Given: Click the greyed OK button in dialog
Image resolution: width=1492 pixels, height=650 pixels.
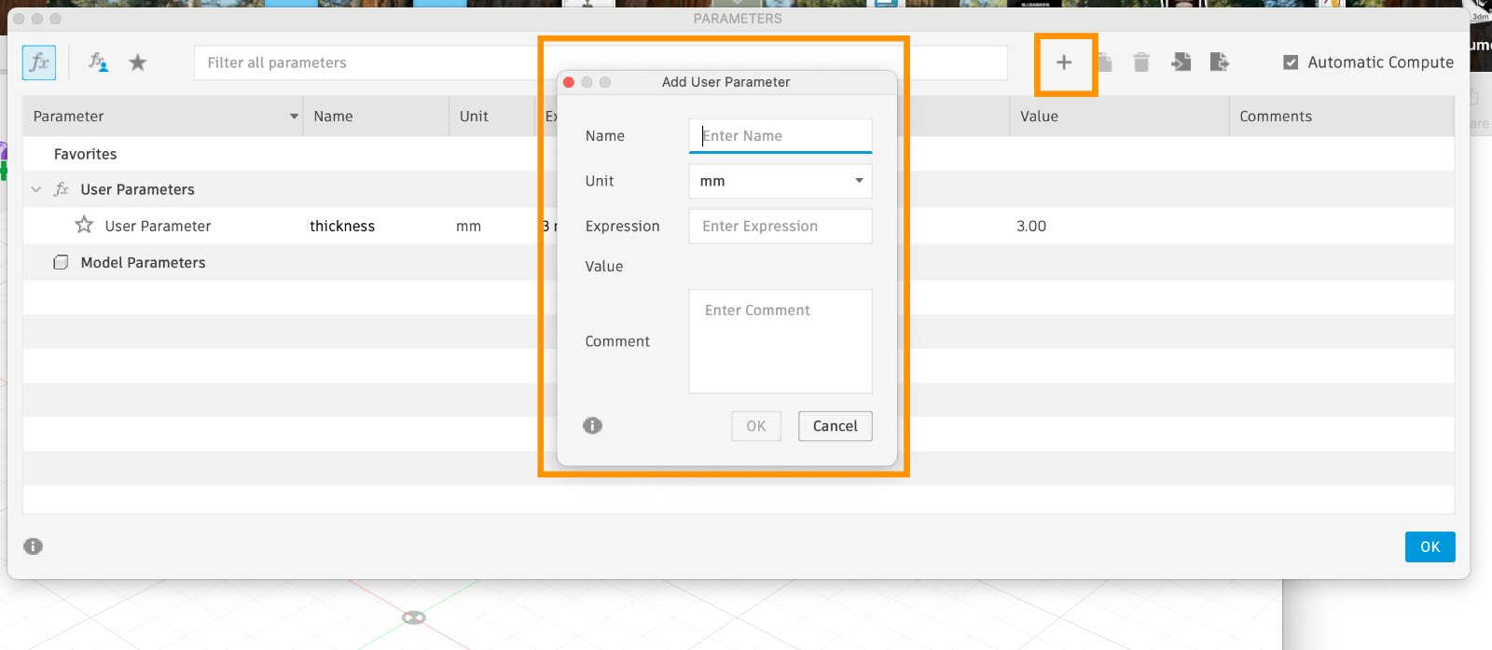Looking at the screenshot, I should tap(756, 426).
